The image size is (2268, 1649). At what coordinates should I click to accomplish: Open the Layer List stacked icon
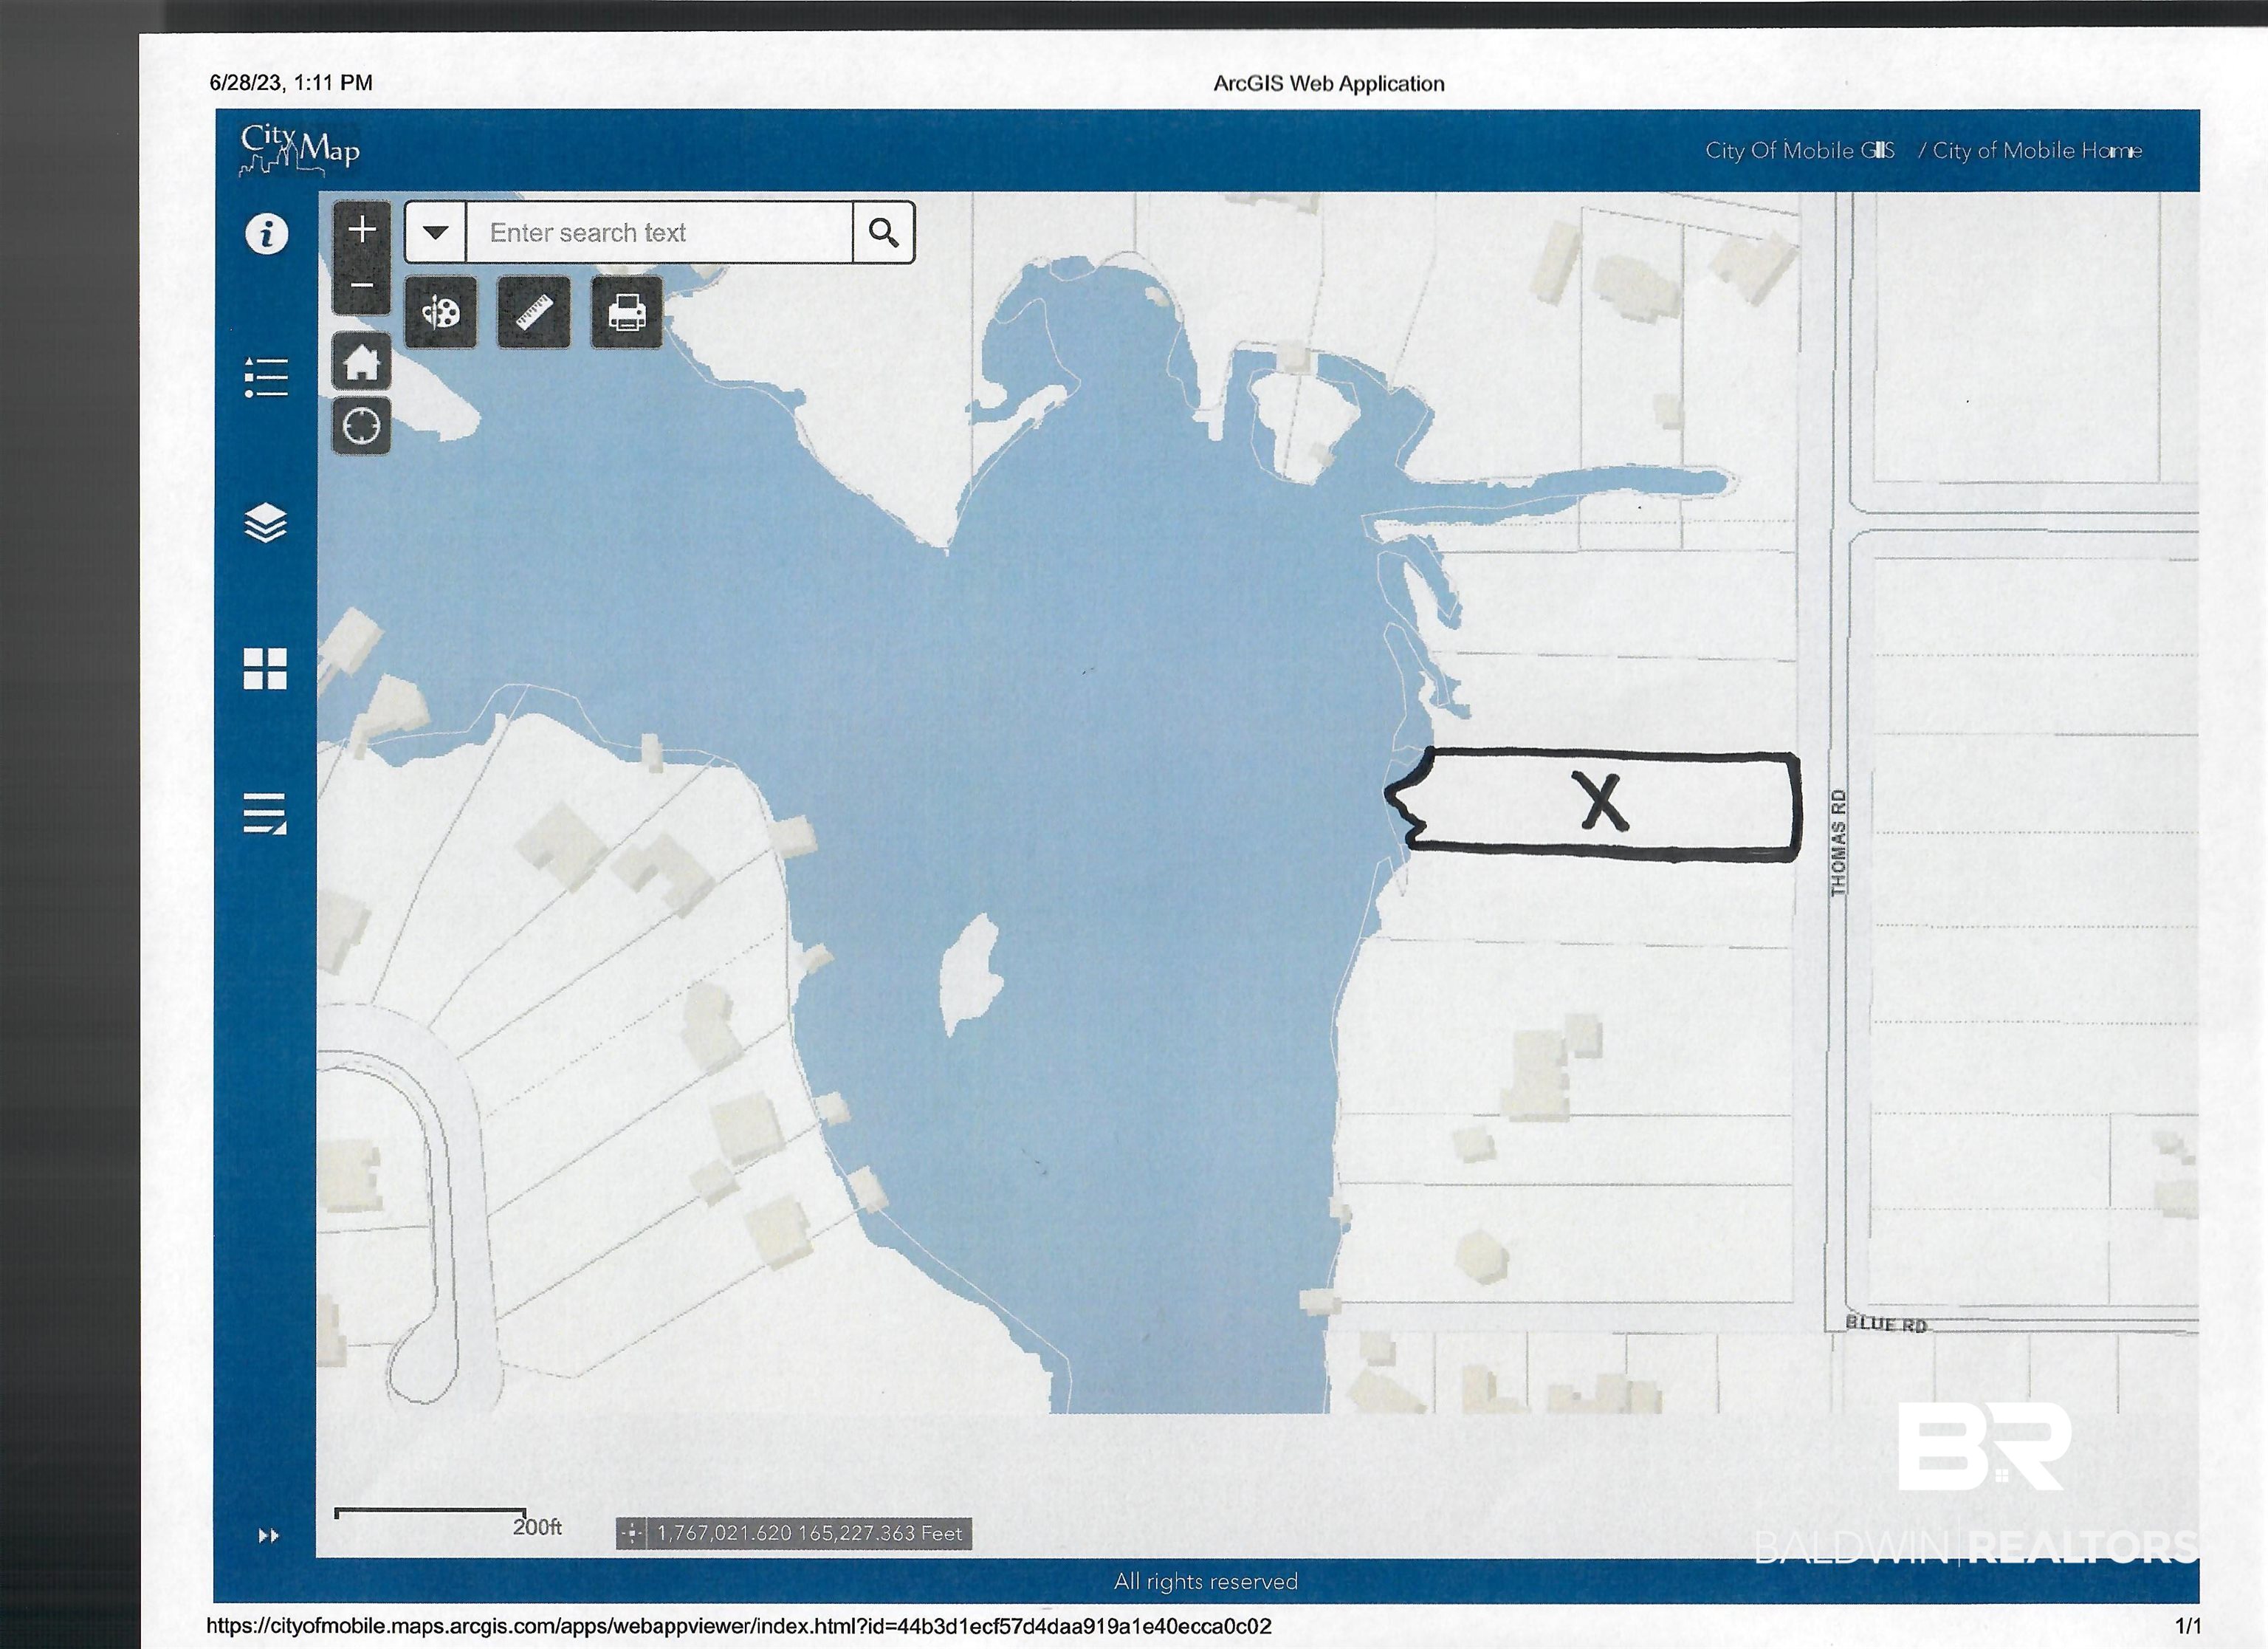266,523
